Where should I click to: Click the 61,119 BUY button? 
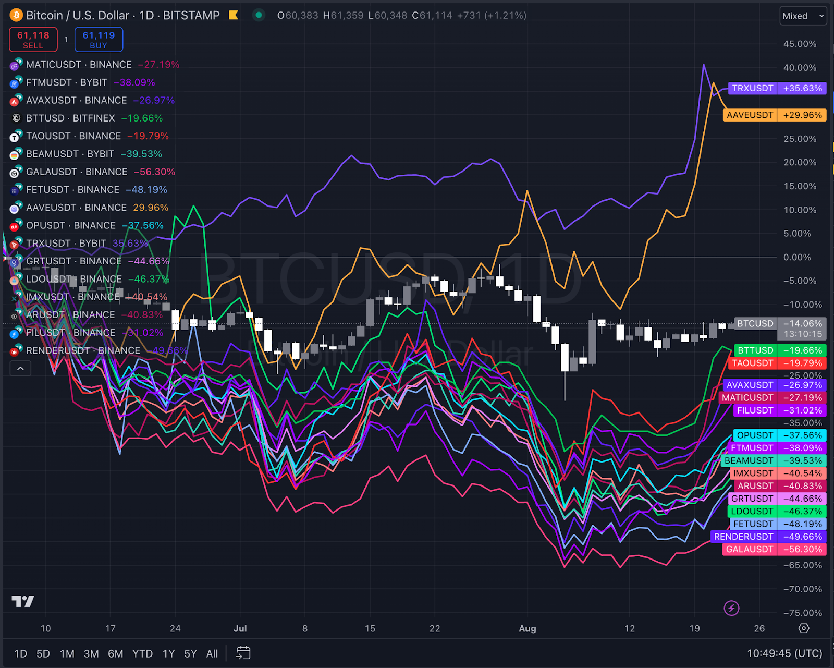coord(99,40)
